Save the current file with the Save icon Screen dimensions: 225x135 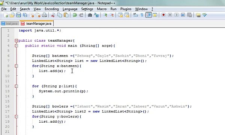pos(18,15)
